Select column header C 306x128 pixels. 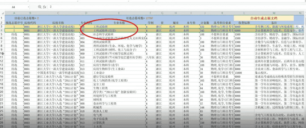coord(58,13)
